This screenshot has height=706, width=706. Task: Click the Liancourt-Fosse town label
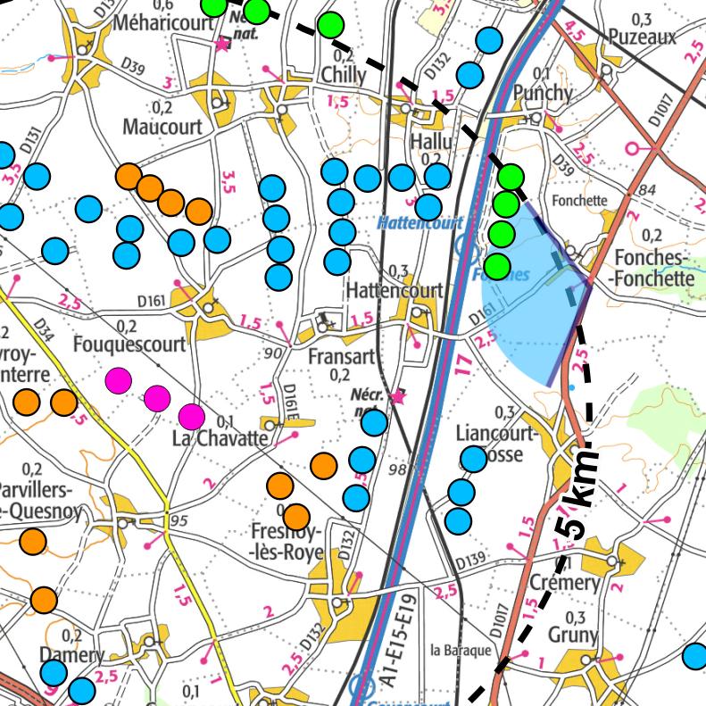(x=497, y=444)
